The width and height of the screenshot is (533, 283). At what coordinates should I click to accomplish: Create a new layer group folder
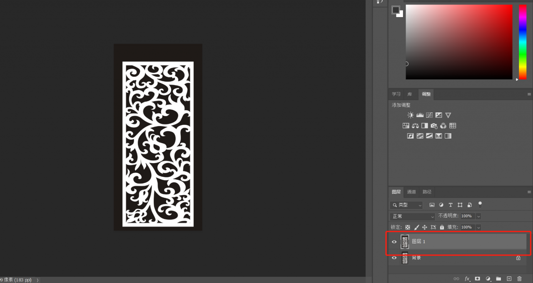point(498,278)
